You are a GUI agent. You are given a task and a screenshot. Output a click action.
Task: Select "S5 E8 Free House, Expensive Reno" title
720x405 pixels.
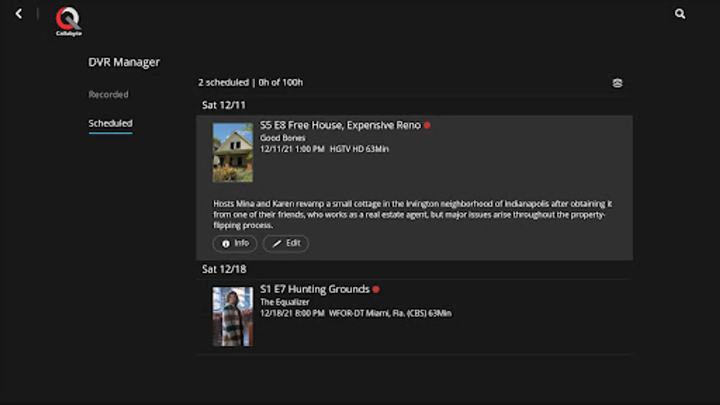click(x=340, y=126)
